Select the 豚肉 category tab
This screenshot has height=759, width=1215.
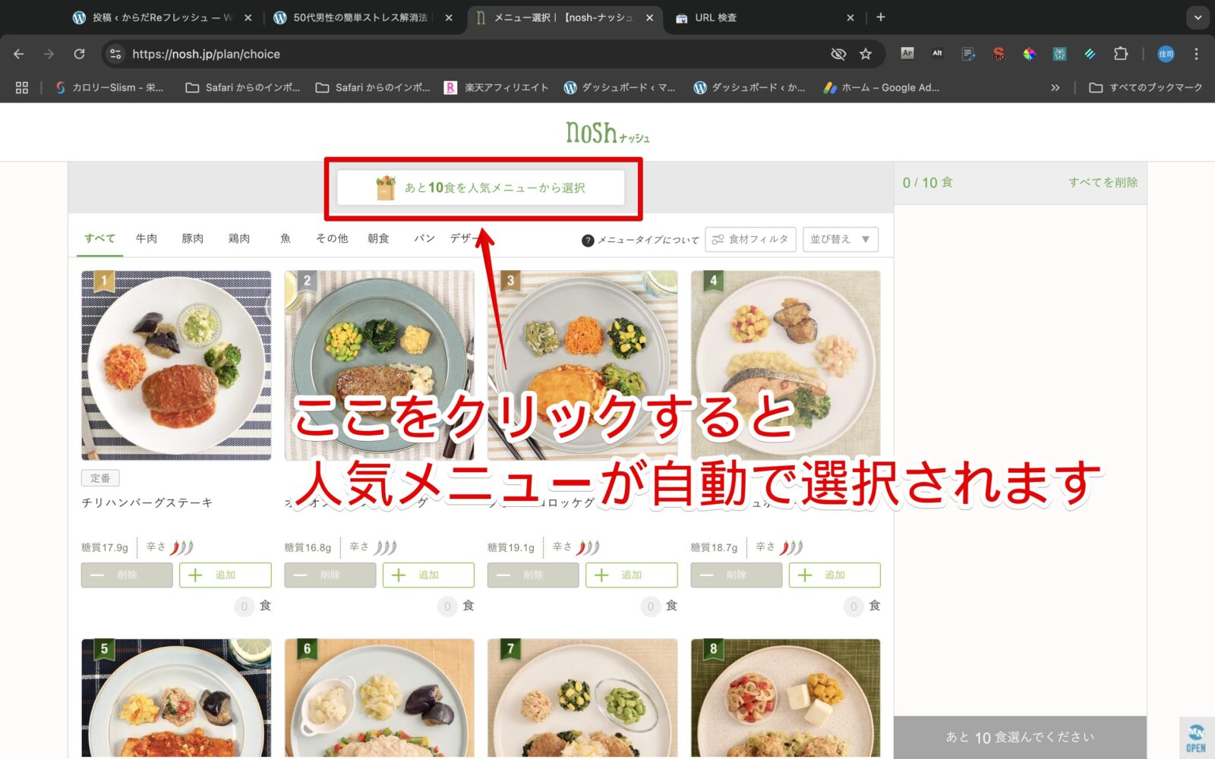(x=193, y=238)
